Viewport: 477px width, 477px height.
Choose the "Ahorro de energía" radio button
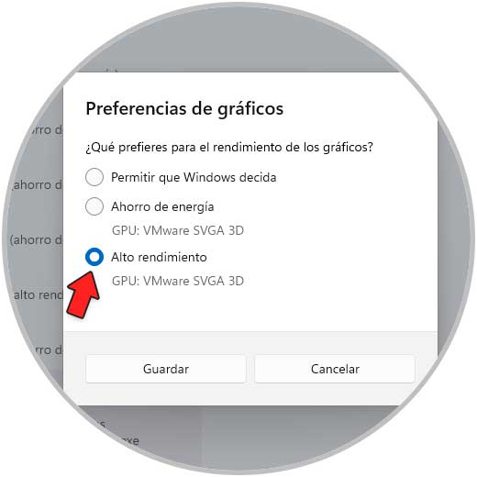[94, 206]
